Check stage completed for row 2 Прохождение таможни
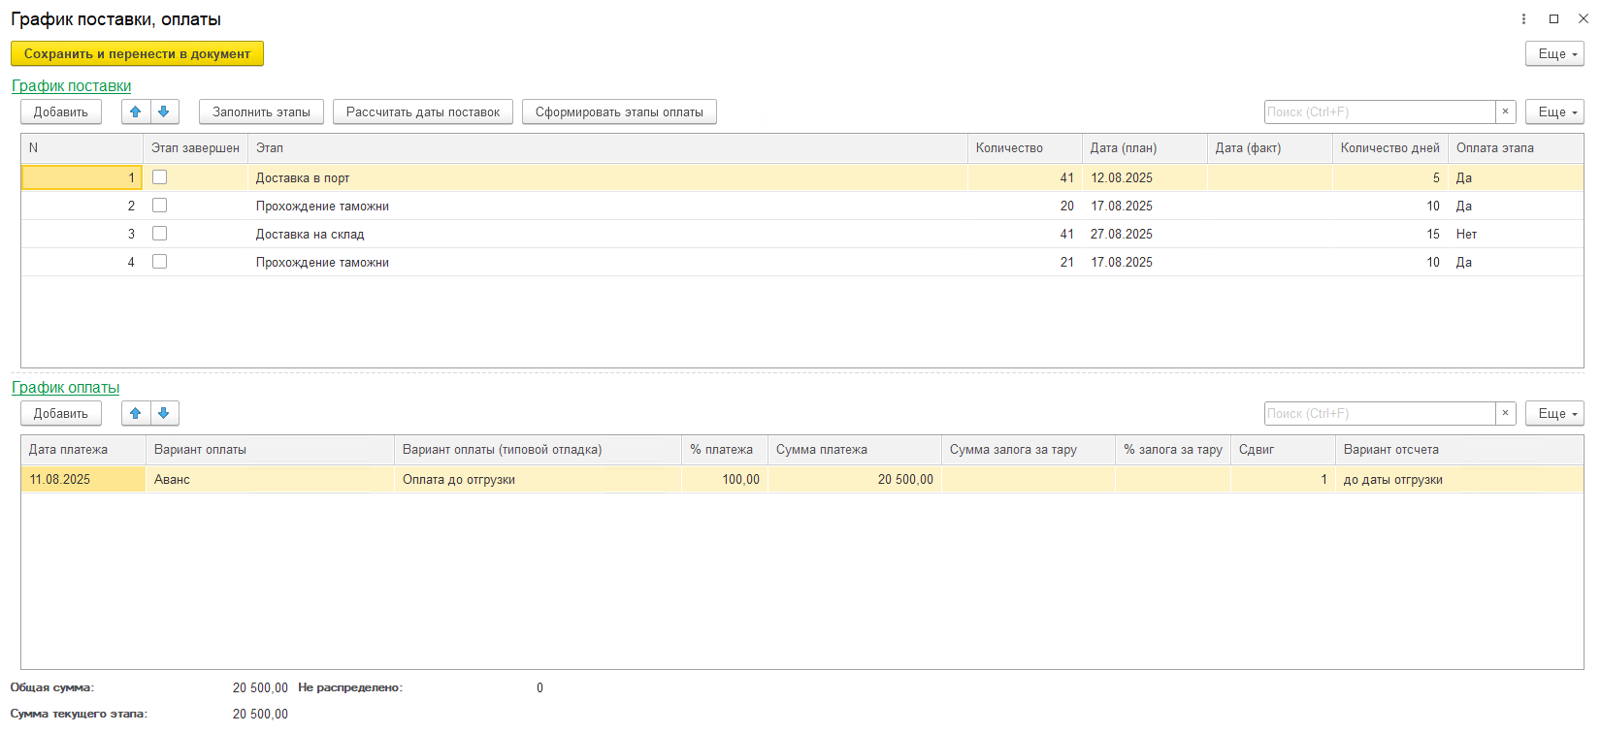Image resolution: width=1601 pixels, height=733 pixels. click(160, 206)
